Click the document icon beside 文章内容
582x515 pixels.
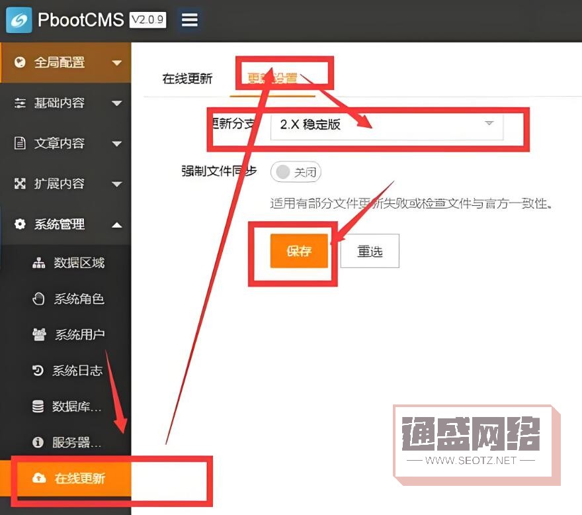tap(21, 144)
